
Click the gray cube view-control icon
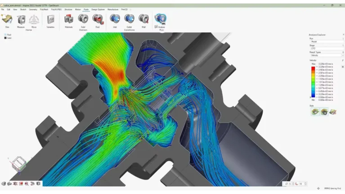(x=38, y=184)
